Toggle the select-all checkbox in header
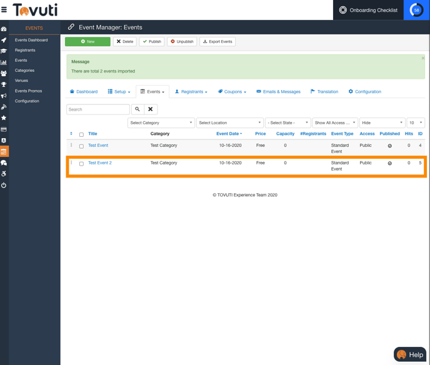The width and height of the screenshot is (430, 365). (x=81, y=134)
